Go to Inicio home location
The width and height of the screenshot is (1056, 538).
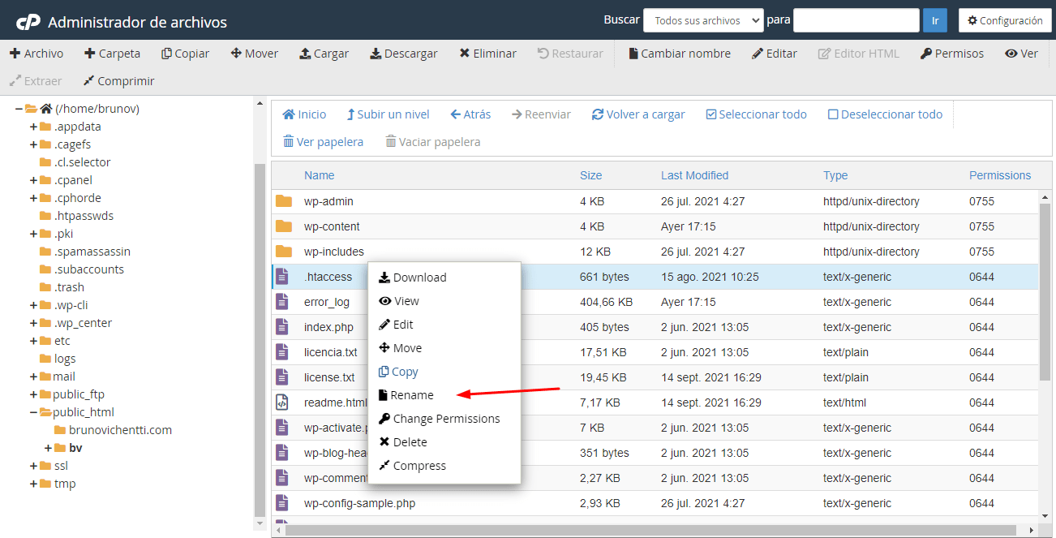[x=304, y=114]
